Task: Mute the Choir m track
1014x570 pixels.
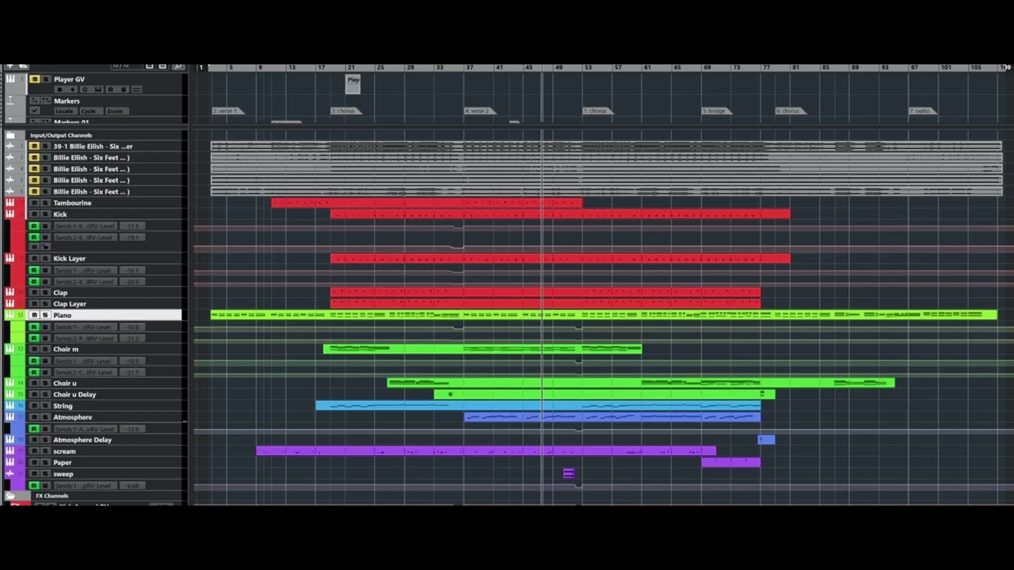Action: click(34, 349)
